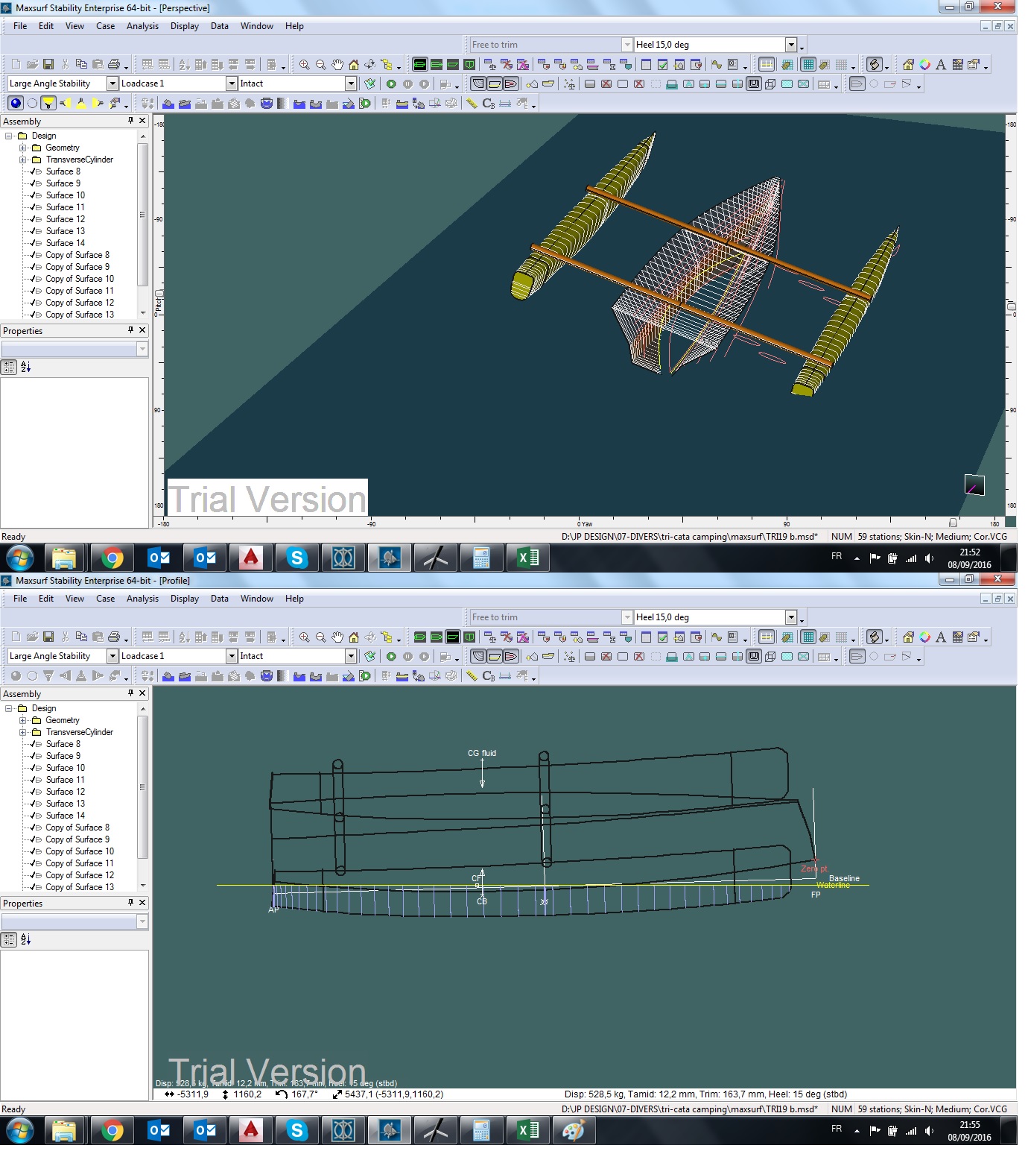Open Analysis menu in Perspective window

coord(142,26)
